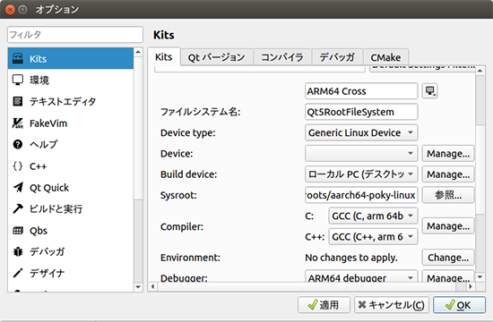Screen dimensions: 493x322
Task: Switch to the コンパイラ tab
Action: 282,57
